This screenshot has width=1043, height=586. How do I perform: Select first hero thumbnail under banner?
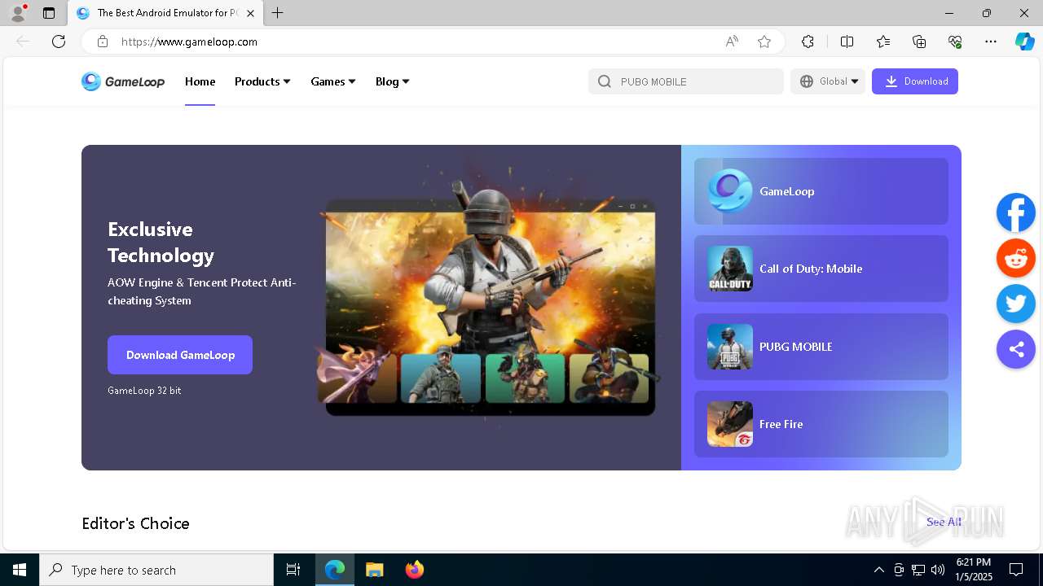[358, 378]
